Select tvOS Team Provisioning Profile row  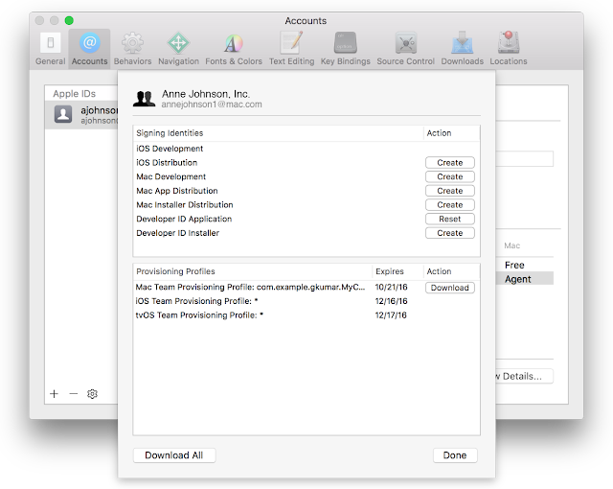click(x=306, y=315)
